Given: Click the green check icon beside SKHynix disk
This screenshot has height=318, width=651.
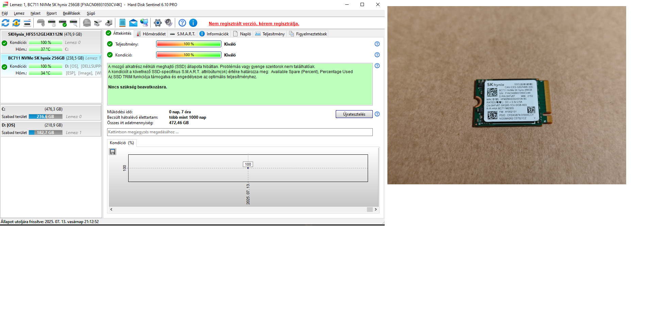Looking at the screenshot, I should 4,43.
